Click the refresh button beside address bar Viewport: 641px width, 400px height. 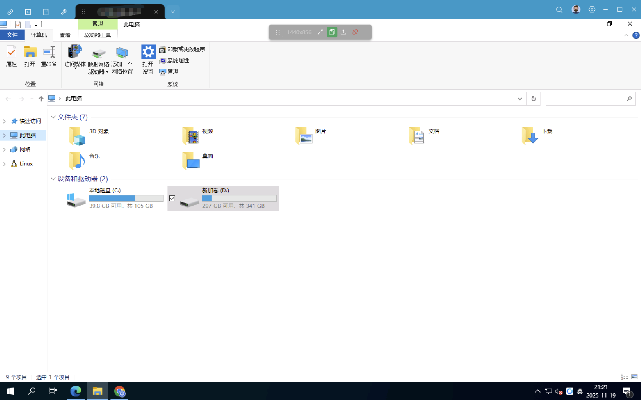tap(533, 99)
